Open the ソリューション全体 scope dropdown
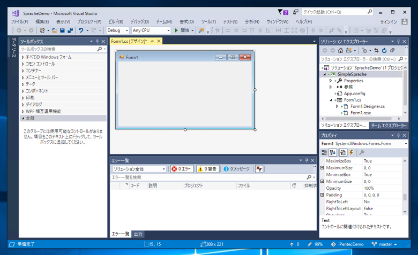The width and height of the screenshot is (418, 255). (x=163, y=169)
